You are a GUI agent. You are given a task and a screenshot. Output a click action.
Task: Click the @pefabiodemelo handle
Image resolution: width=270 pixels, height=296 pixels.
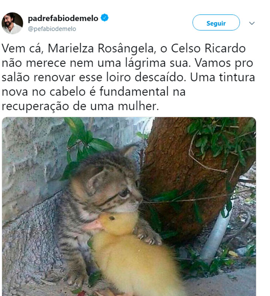pyautogui.click(x=52, y=29)
